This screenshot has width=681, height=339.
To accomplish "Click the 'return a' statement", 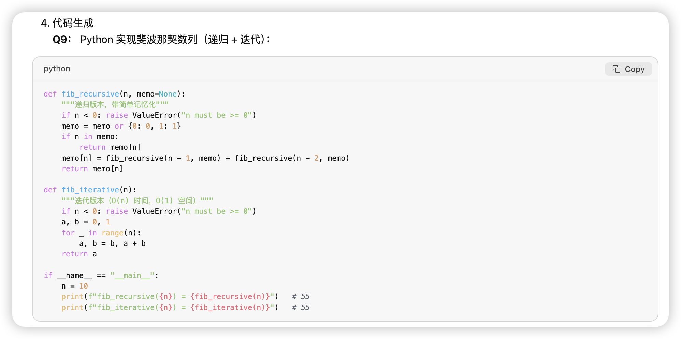I will coord(79,254).
